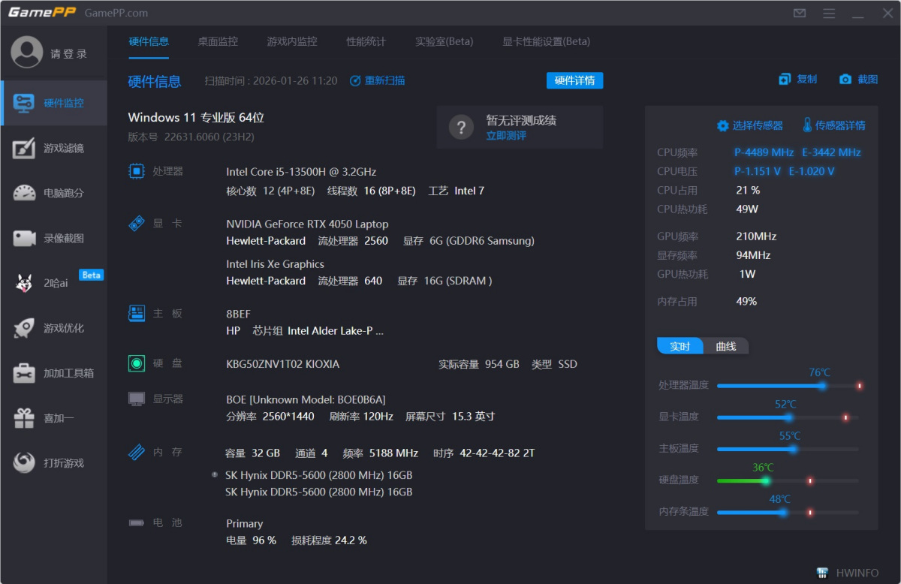This screenshot has width=901, height=584.
Task: Click 重新扫描 to rescan hardware
Action: coord(384,80)
